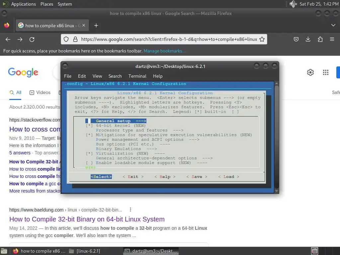Go forward using Firefox forward arrow
This screenshot has height=255, width=340.
[20, 39]
